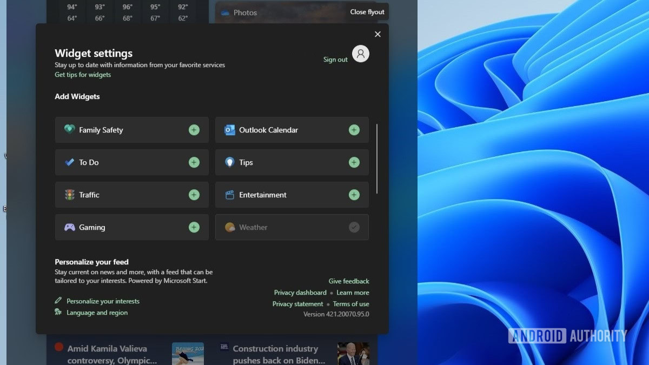Select the greyed-out Weather widget label
Viewport: 649px width, 365px height.
coord(253,227)
